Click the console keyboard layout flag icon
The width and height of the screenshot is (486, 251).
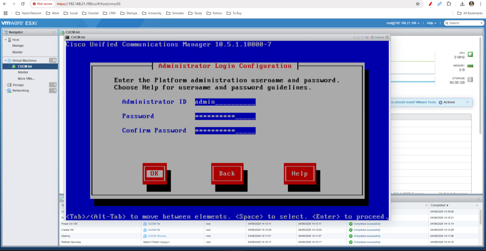pyautogui.click(x=367, y=37)
